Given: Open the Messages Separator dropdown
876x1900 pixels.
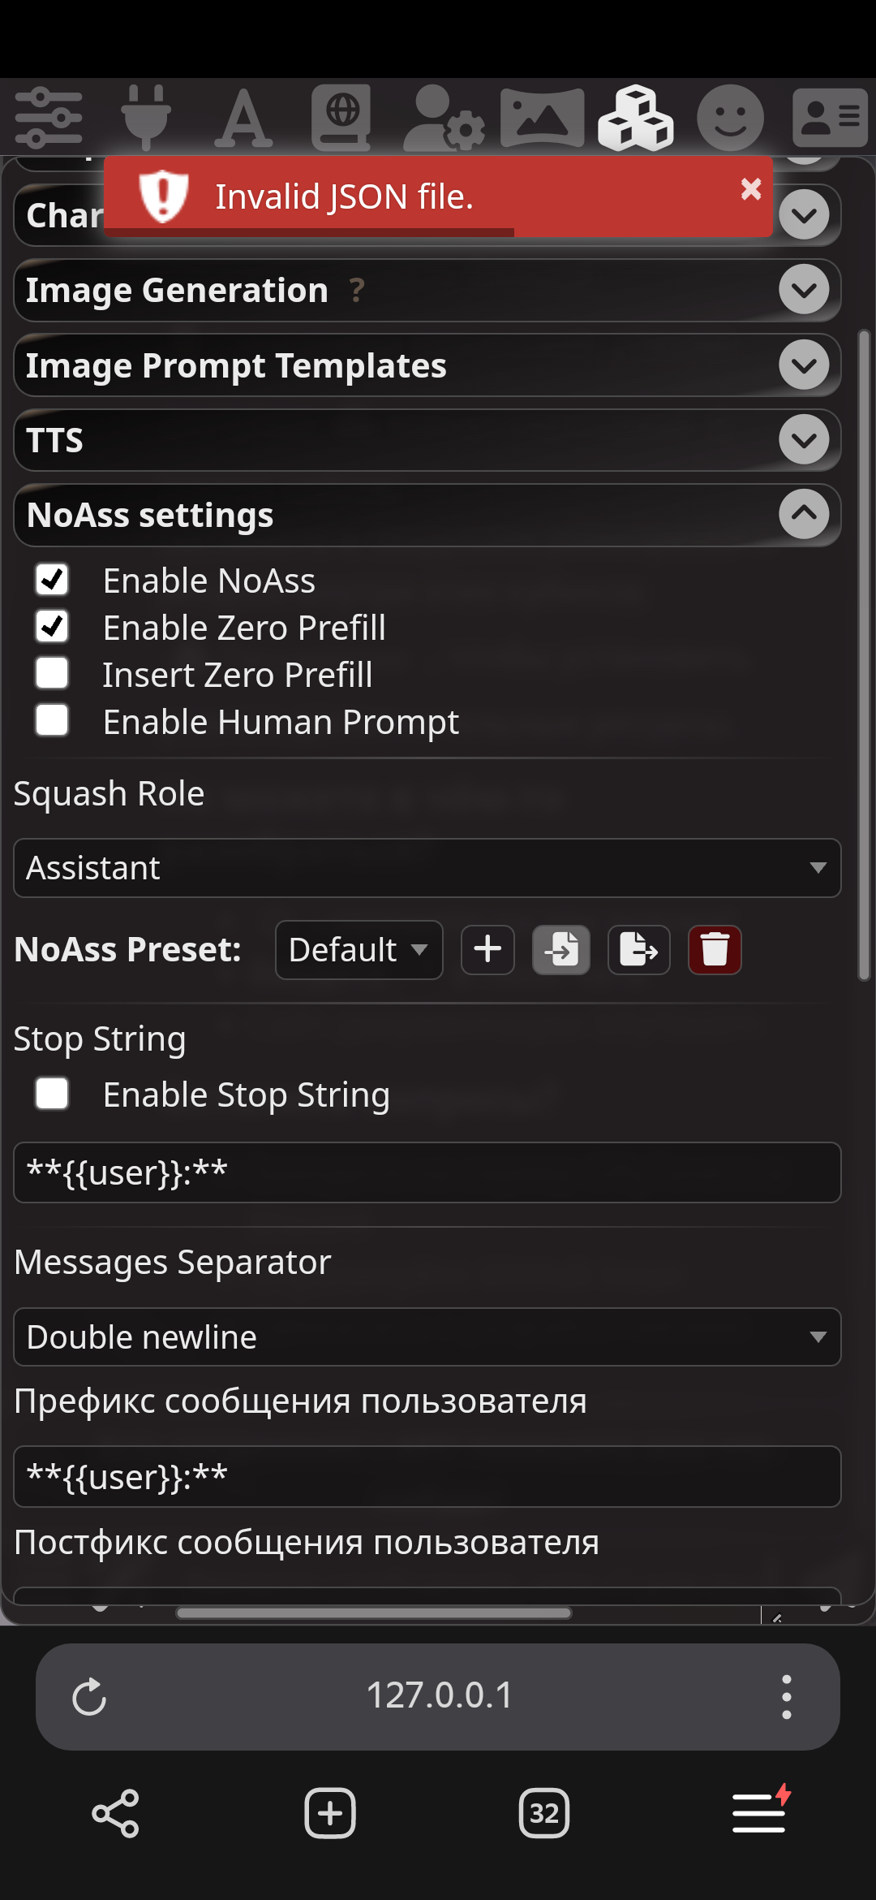Looking at the screenshot, I should pyautogui.click(x=427, y=1337).
